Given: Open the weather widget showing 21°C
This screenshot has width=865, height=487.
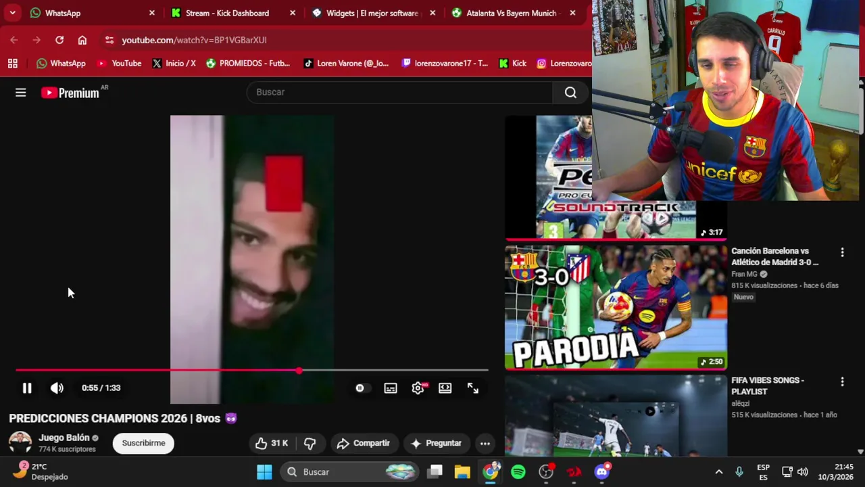Looking at the screenshot, I should pyautogui.click(x=42, y=471).
